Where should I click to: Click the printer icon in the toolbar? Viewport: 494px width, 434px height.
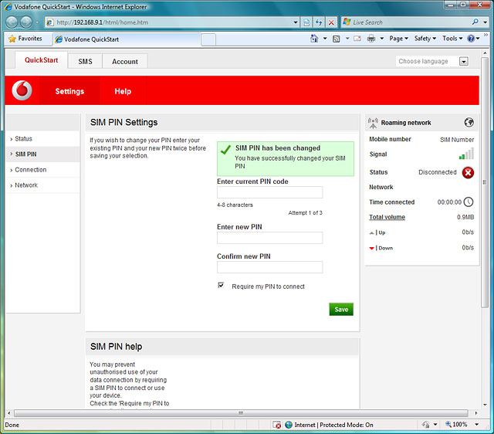371,39
